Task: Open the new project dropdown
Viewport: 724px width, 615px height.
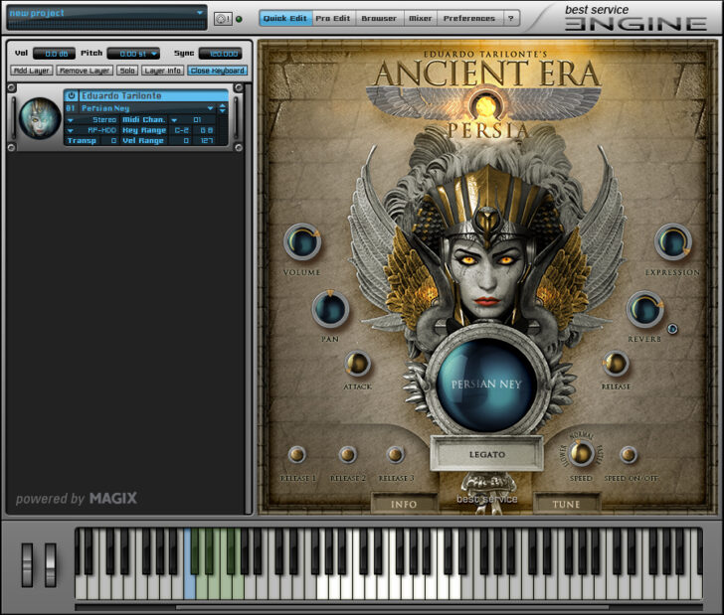Action: [x=200, y=14]
